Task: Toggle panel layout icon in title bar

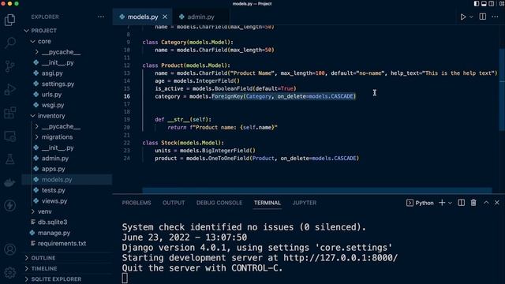Action: (x=484, y=3)
